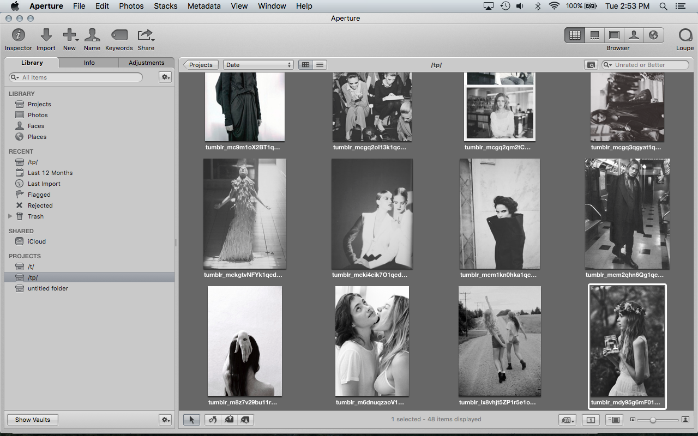Adjust the thumbnail size slider
This screenshot has height=436, width=698.
coord(653,420)
